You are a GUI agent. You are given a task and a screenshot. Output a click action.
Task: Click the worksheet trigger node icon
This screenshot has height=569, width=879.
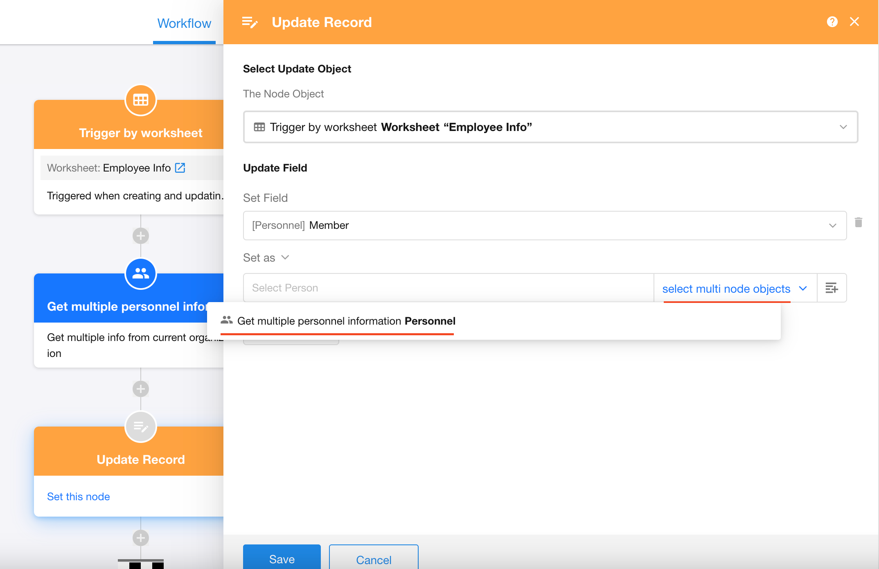point(140,100)
